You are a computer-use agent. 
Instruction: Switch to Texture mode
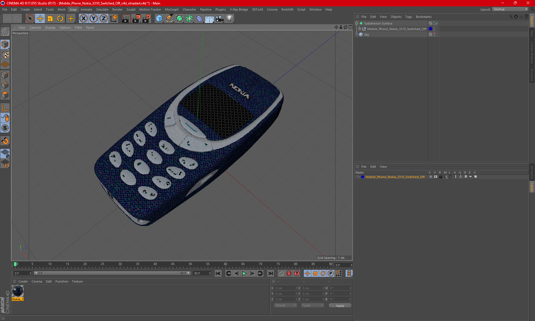5,55
